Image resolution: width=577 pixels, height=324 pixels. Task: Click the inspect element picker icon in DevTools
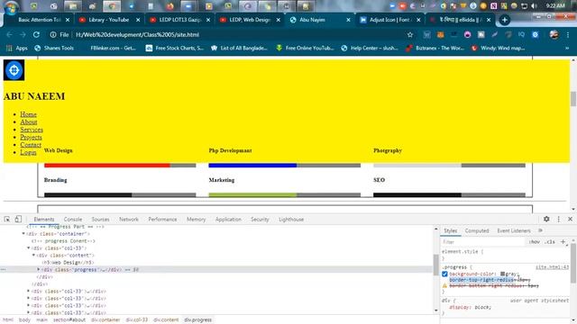coord(7,220)
